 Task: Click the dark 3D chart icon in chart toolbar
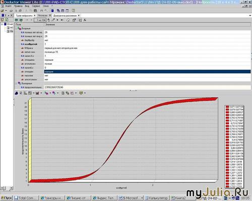pos(17,93)
